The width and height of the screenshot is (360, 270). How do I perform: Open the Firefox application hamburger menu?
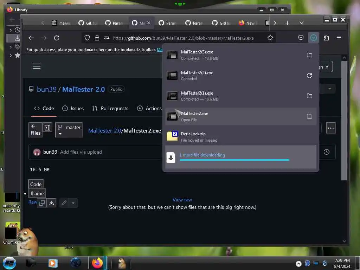(x=339, y=38)
